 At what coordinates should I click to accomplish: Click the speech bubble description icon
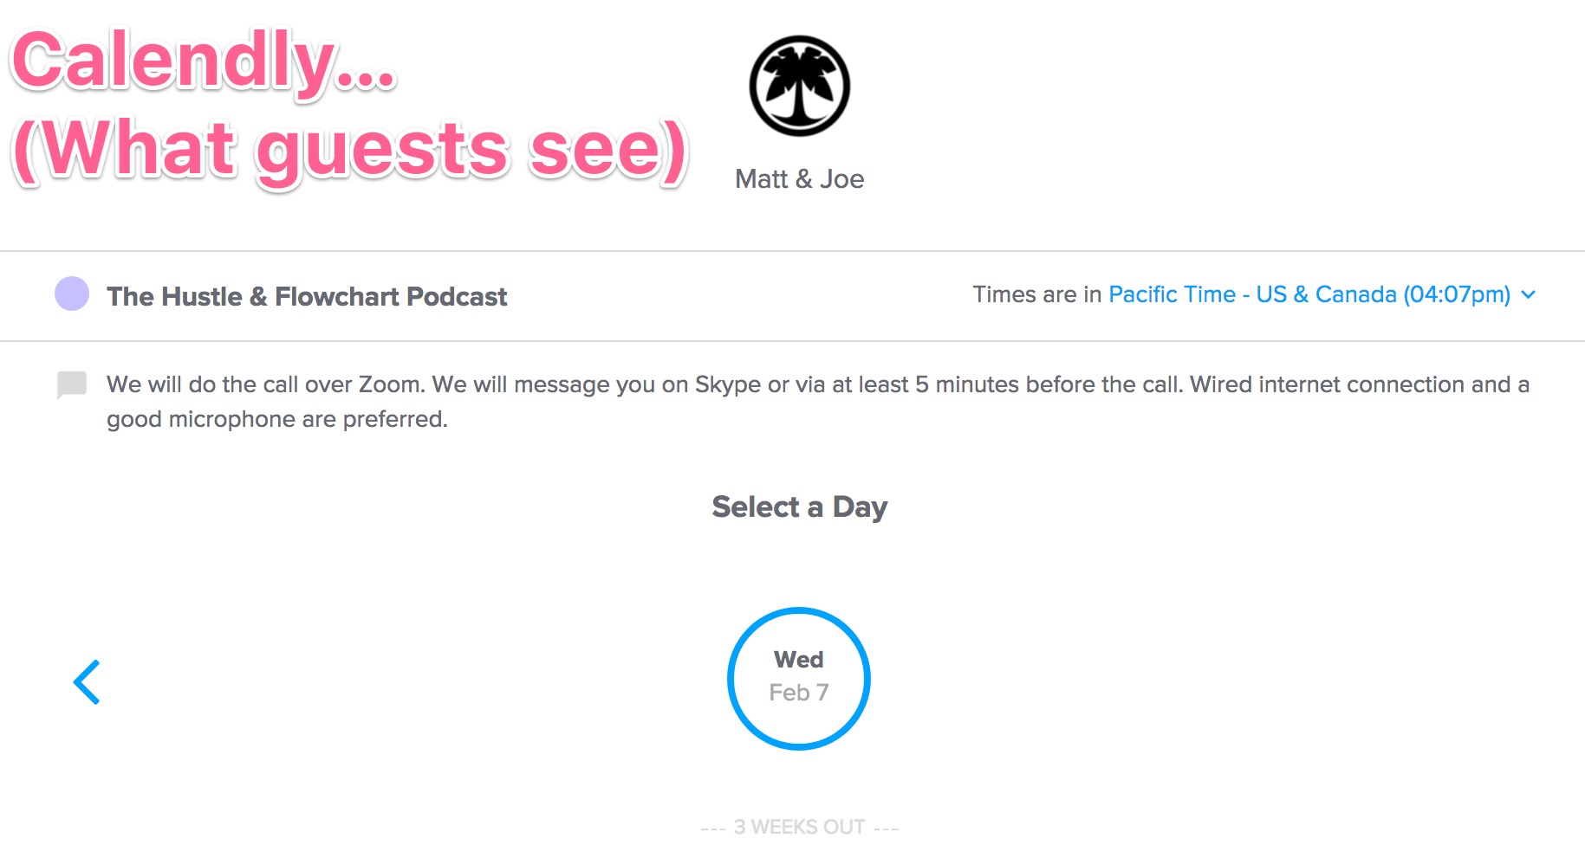72,384
